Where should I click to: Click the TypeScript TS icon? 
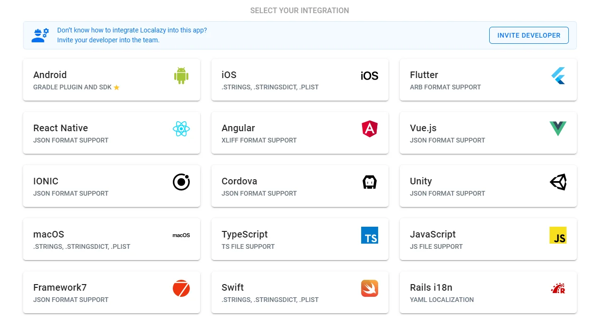click(x=369, y=235)
